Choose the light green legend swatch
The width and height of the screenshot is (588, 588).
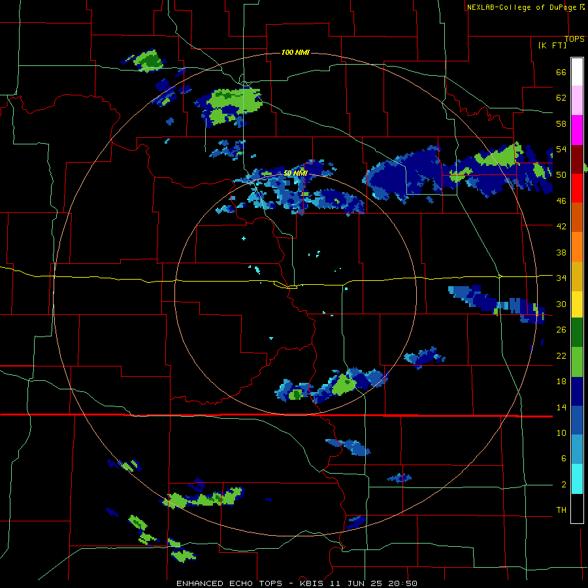pyautogui.click(x=577, y=362)
